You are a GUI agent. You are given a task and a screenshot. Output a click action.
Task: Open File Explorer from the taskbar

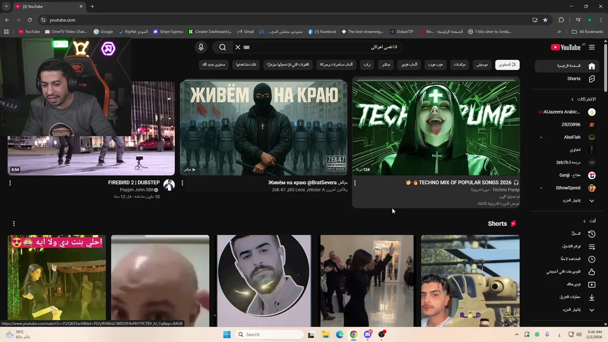tap(326, 334)
